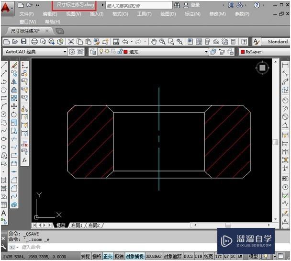Expand the Help menu dropdown arrow

[264, 5]
